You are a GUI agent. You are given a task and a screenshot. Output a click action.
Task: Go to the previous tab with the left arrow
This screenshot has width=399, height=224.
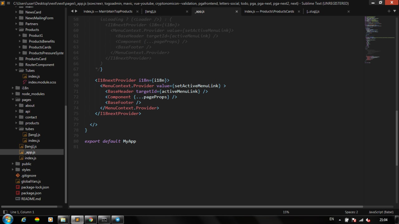pyautogui.click(x=72, y=11)
